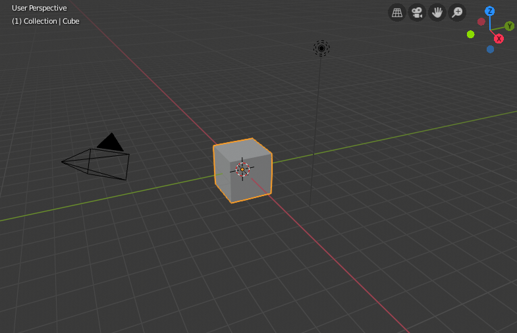Select the point light object

(x=321, y=49)
